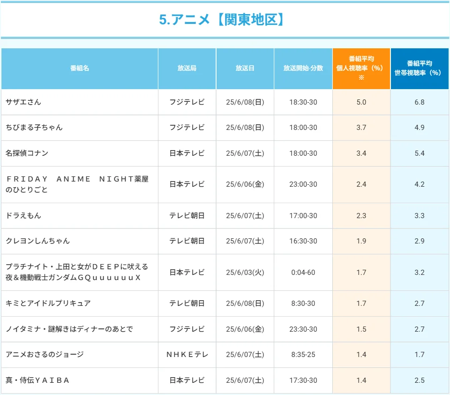Click the 17:30-30 start time cell
This screenshot has width=450, height=395.
[x=303, y=380]
